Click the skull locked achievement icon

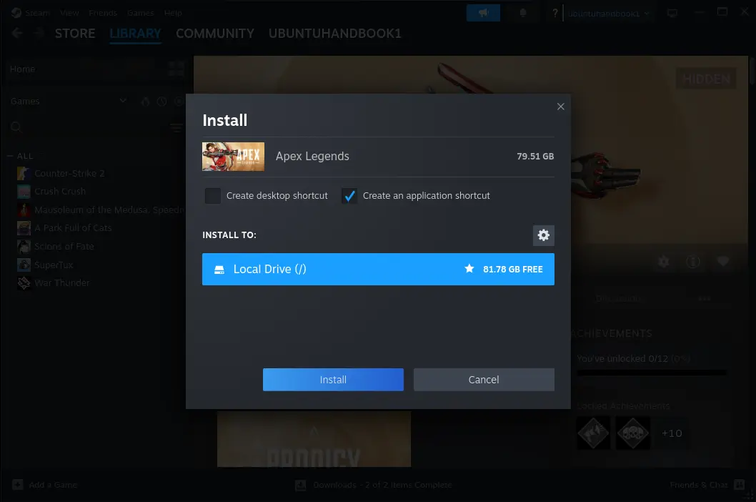[x=632, y=433]
